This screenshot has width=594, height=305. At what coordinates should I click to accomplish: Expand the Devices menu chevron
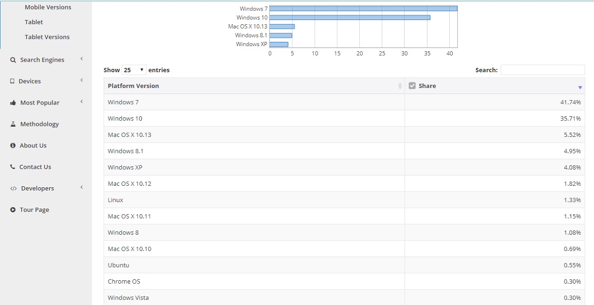(x=82, y=80)
